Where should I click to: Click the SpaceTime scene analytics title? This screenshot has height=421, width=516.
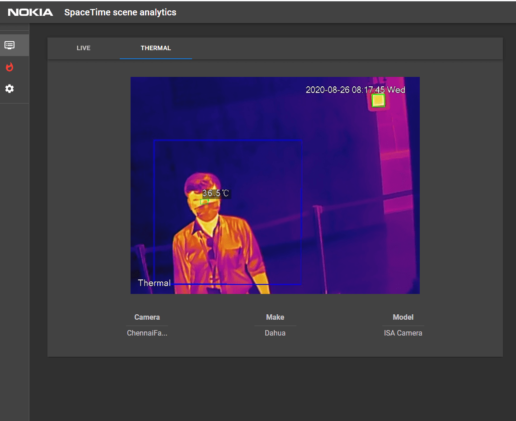120,13
